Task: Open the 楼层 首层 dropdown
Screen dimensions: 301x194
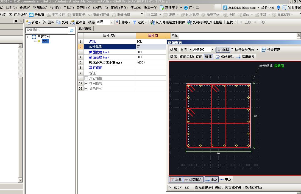Action: pos(111,22)
